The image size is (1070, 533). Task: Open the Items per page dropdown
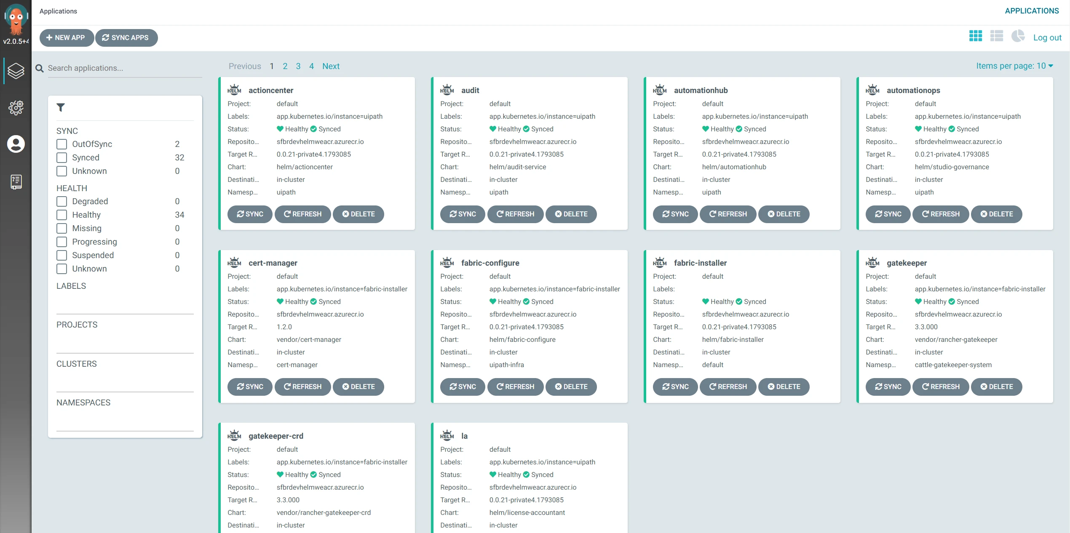point(1014,66)
